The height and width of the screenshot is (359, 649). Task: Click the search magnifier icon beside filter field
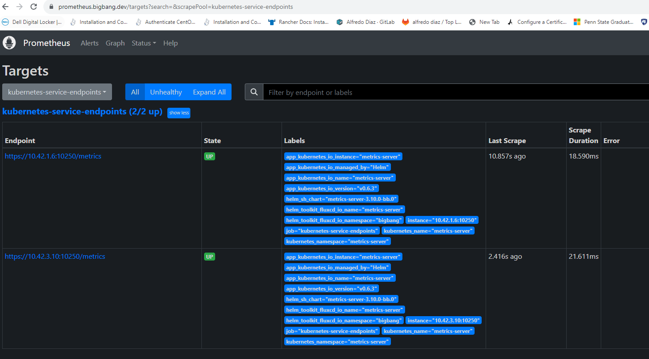click(254, 92)
